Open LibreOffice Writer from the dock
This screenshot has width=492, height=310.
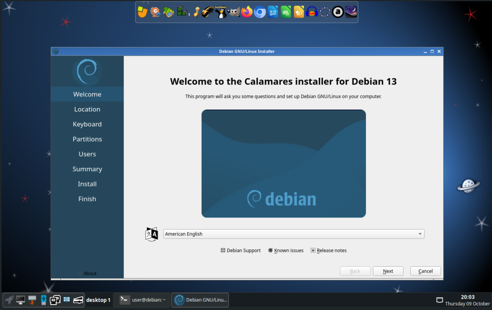[x=273, y=12]
